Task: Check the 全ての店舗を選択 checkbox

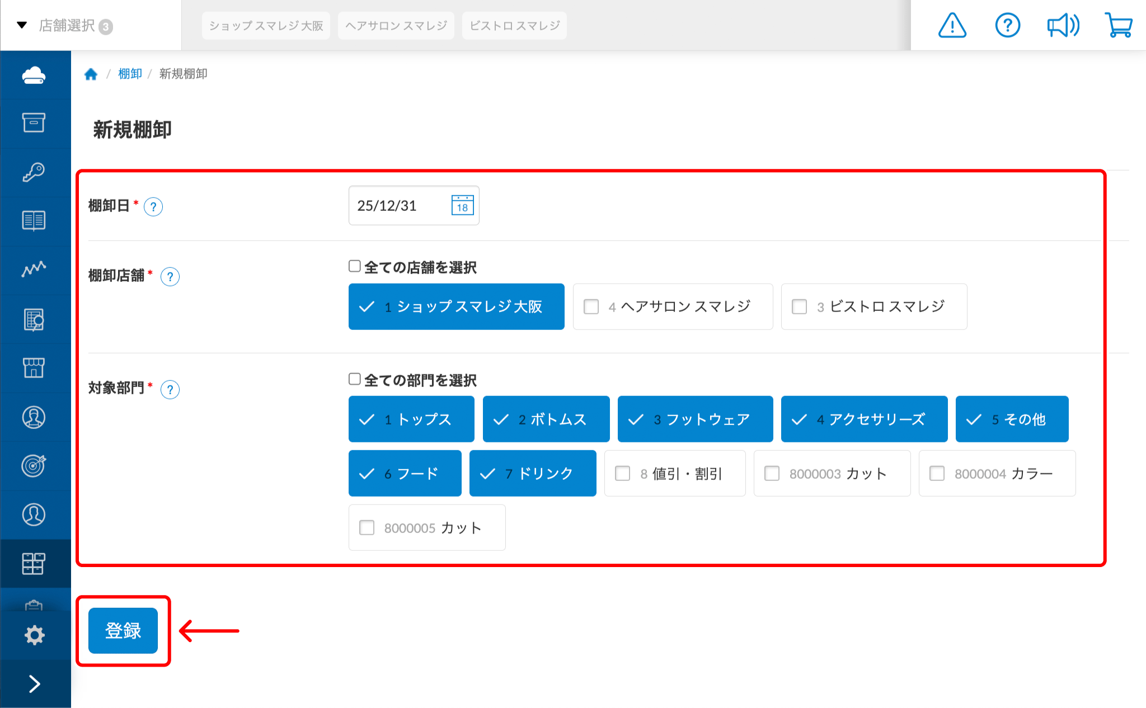Action: 355,266
